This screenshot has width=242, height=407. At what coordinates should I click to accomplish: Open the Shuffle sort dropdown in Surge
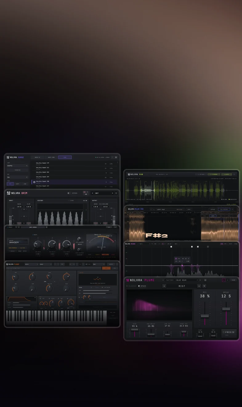pos(18,166)
